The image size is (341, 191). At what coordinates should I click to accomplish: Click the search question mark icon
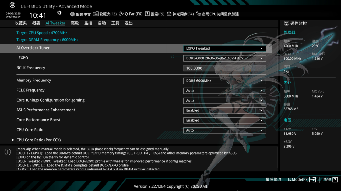pyautogui.click(x=147, y=14)
